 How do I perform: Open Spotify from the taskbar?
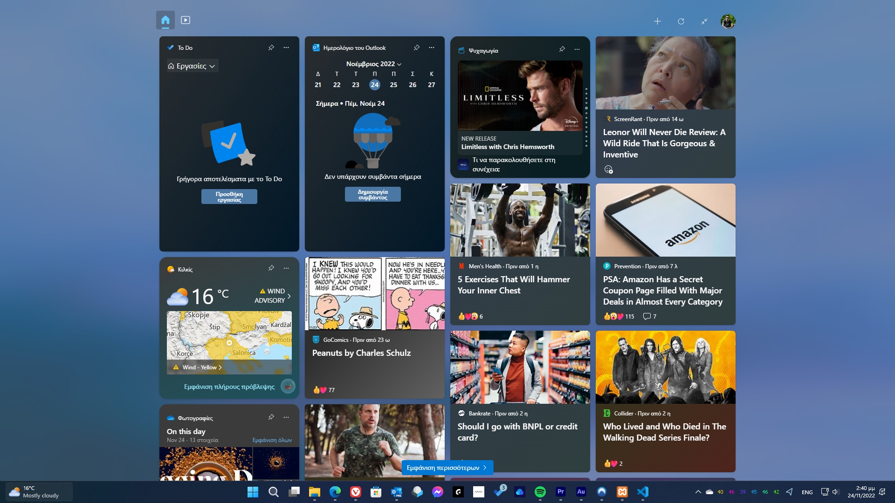tap(540, 492)
